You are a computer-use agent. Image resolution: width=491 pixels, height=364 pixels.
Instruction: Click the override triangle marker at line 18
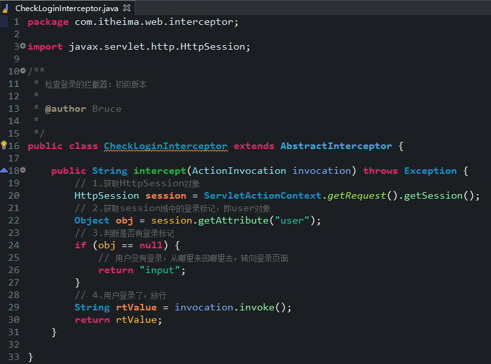4,171
